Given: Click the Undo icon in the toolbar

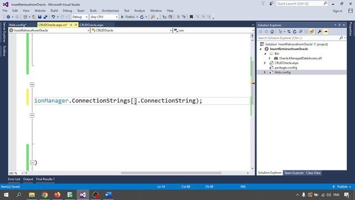Looking at the screenshot, I should tap(53, 17).
